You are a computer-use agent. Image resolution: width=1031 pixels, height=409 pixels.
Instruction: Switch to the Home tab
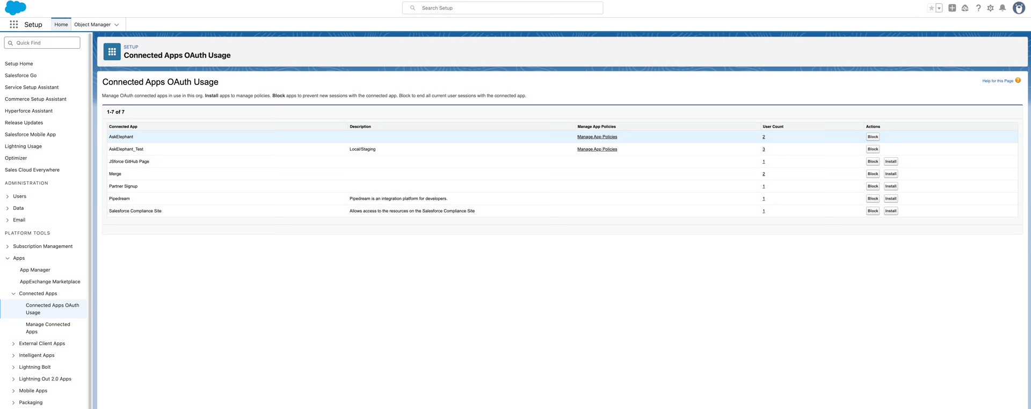click(61, 25)
